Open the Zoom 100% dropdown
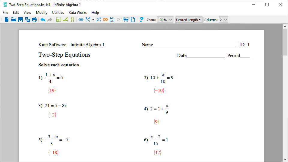 [165, 19]
